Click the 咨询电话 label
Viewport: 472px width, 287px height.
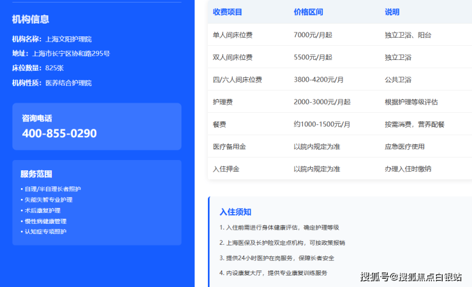pyautogui.click(x=37, y=118)
